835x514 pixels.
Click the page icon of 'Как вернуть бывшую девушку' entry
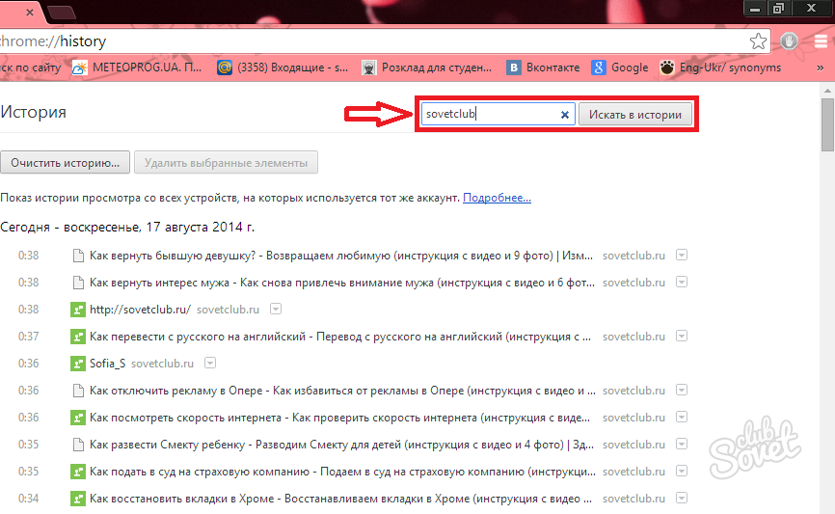[x=78, y=256]
